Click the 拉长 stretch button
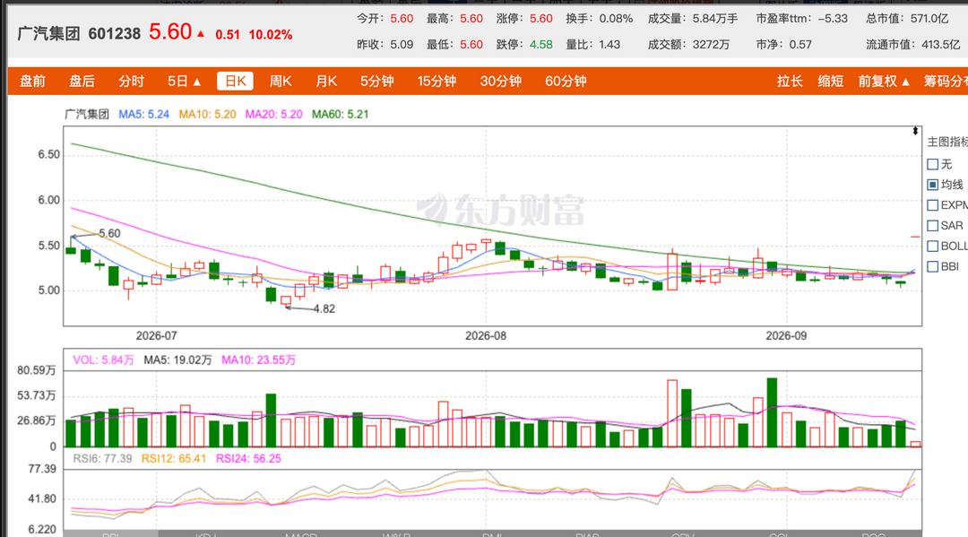The width and height of the screenshot is (968, 537). 790,81
